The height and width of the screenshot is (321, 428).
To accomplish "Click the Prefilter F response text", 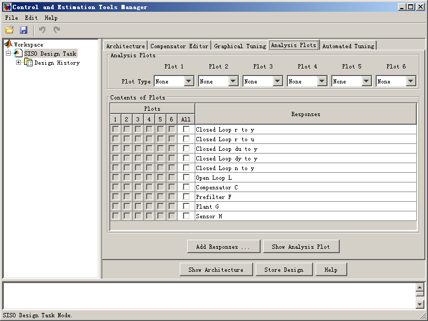I will (213, 197).
